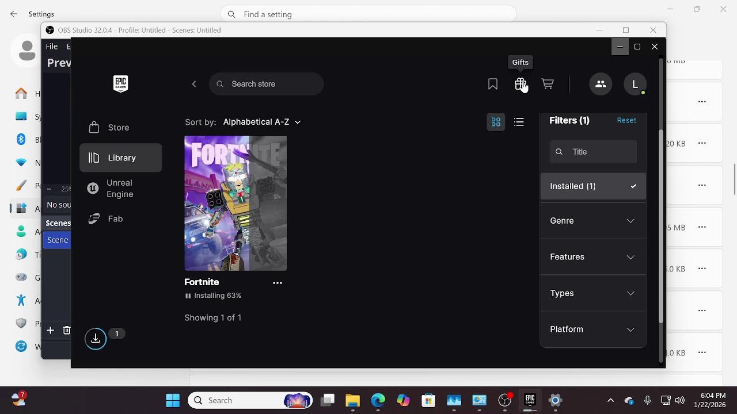Expand the Features filter

coord(593,257)
